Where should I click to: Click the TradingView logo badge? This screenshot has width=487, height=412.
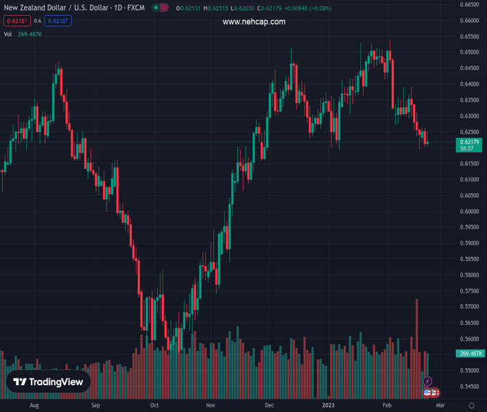49,382
